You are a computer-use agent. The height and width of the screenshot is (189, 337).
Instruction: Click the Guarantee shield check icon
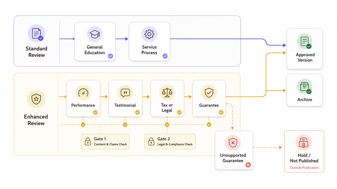click(209, 93)
